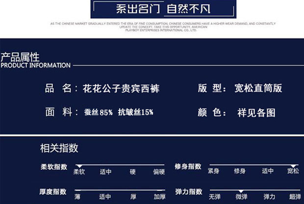Click the 修身指数 label
Viewport: 304px width, 204px height.
click(188, 167)
